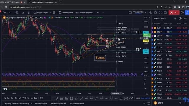Reload the browser page
Image resolution: width=189 pixels, height=106 pixels.
6,7
